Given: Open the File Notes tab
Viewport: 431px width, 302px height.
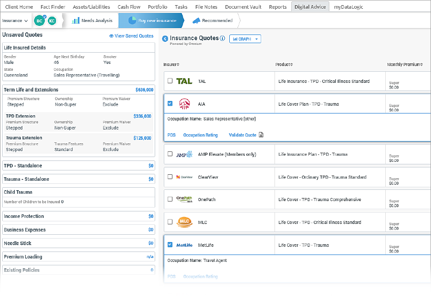Looking at the screenshot, I should coord(206,7).
